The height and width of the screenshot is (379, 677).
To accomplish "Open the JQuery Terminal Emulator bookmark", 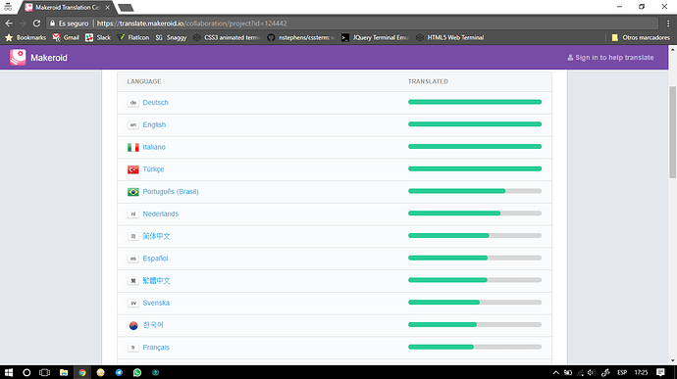I will pos(375,37).
